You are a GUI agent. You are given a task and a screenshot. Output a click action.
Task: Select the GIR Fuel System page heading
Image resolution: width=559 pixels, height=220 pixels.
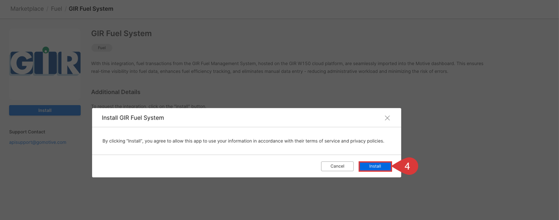tap(121, 33)
